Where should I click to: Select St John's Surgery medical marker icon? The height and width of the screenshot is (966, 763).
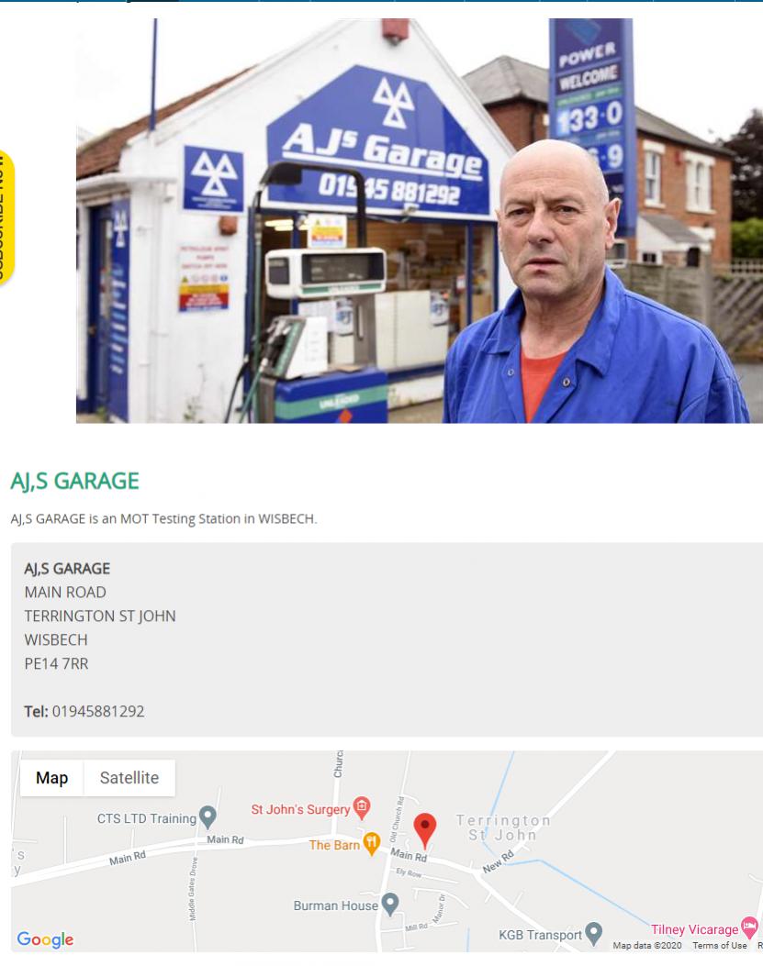362,807
